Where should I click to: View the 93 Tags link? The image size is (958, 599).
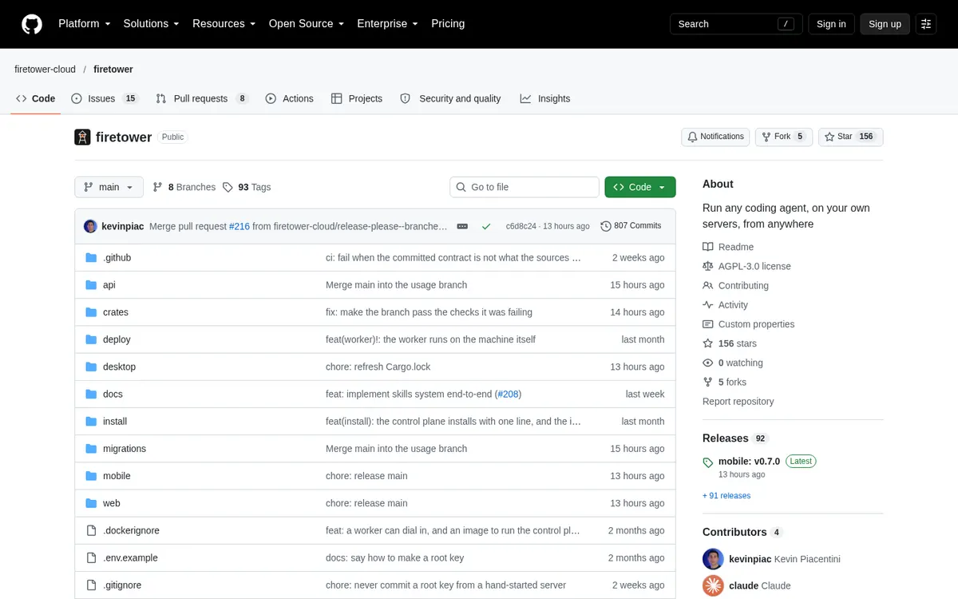pos(247,187)
